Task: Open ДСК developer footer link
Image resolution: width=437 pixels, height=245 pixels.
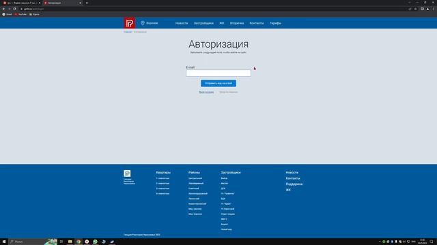Action: coord(223,189)
